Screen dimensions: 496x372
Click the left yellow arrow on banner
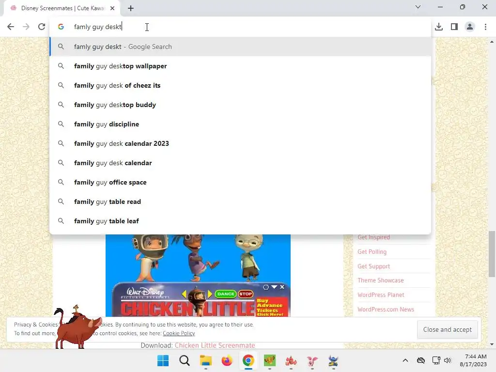184,294
